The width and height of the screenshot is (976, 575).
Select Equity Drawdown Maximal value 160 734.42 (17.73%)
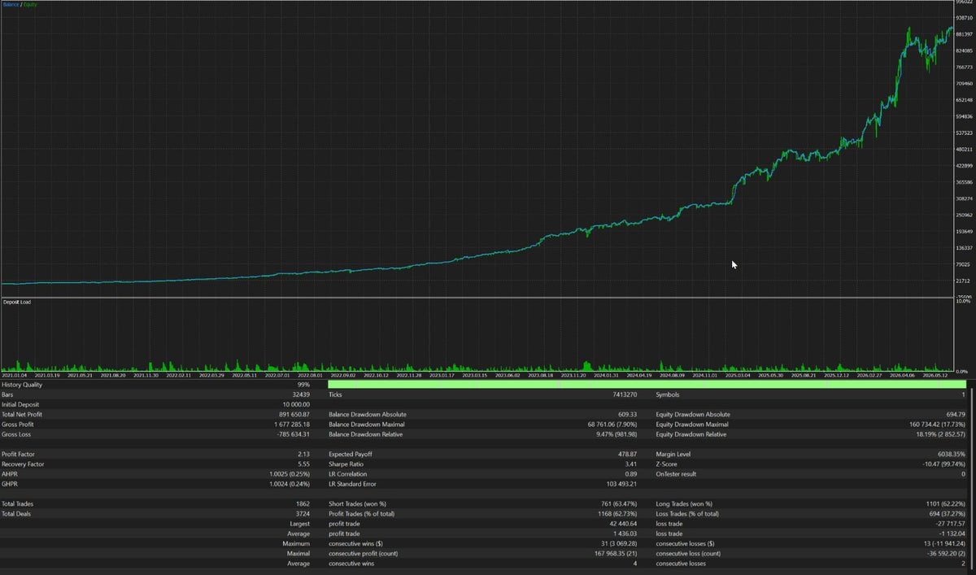point(936,424)
